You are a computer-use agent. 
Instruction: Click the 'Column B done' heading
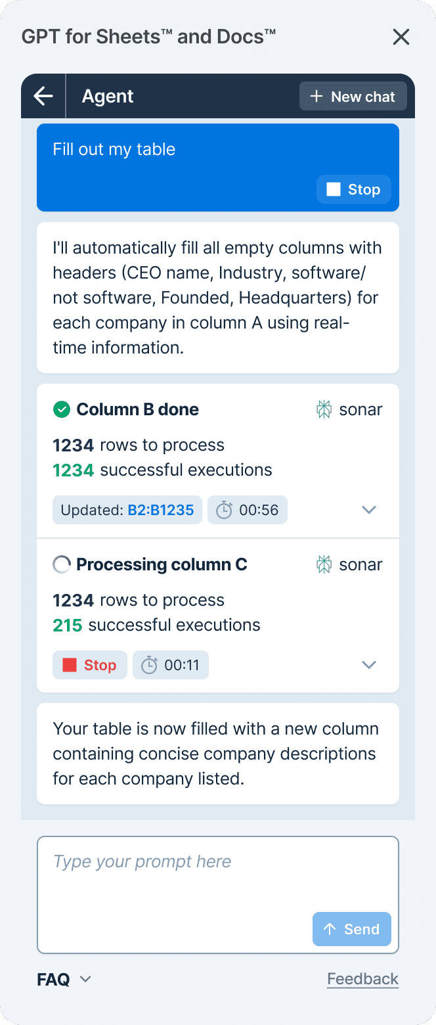(x=137, y=409)
